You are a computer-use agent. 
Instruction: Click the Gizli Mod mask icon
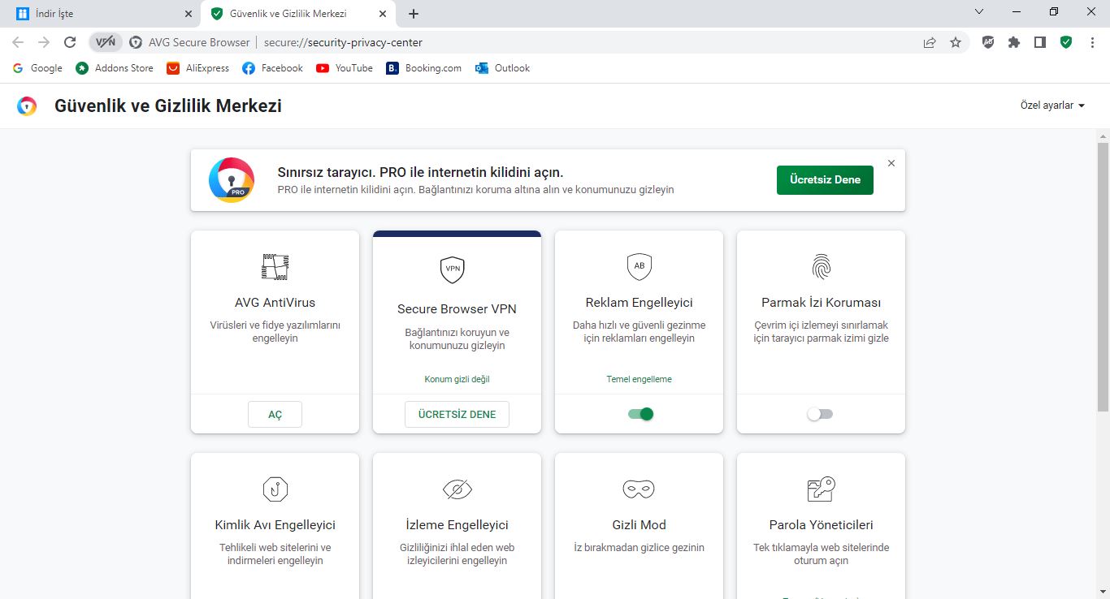point(639,489)
